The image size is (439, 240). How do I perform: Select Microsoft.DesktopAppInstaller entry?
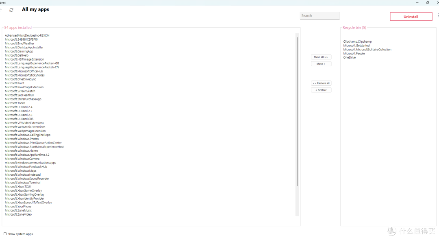click(x=24, y=47)
